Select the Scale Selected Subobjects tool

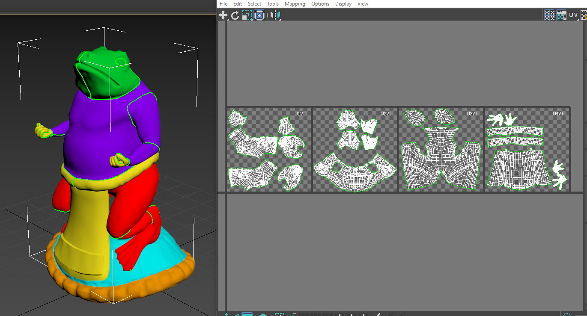pos(246,15)
